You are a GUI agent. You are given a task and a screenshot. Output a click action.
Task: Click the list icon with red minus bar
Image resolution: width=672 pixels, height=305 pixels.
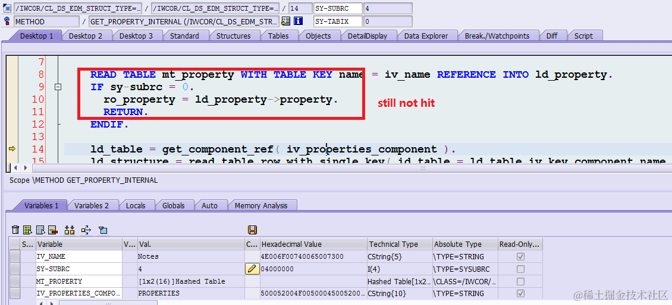point(53,230)
